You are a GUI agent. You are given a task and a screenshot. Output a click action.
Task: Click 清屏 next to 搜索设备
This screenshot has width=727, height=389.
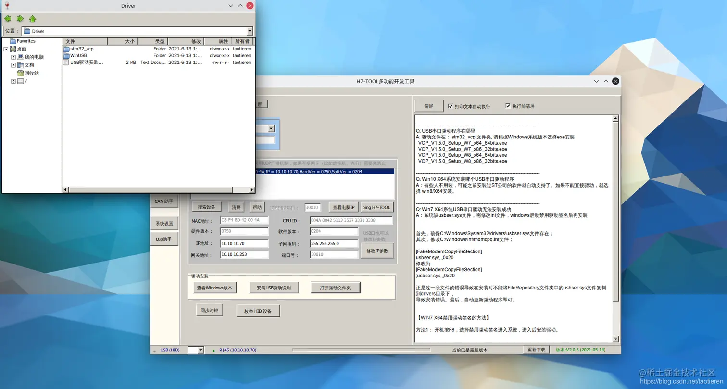236,207
